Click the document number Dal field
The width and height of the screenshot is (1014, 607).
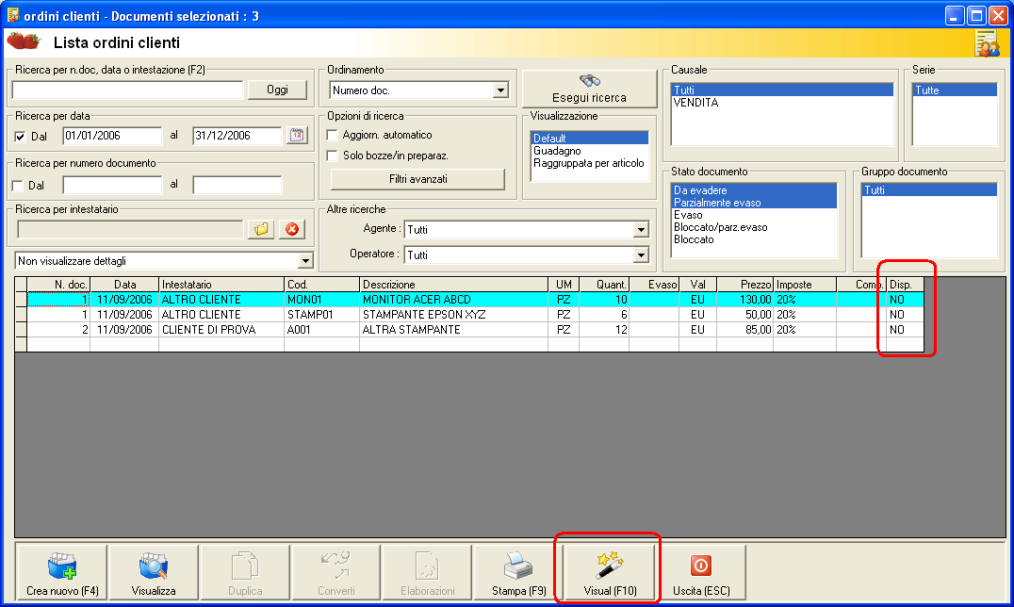112,185
